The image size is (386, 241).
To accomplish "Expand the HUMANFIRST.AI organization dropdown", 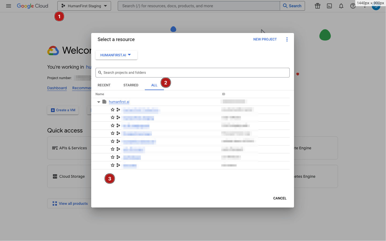I will [116, 55].
